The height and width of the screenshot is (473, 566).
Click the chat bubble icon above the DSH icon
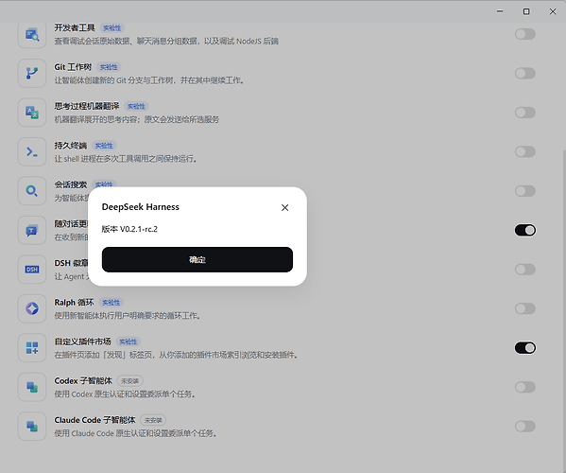[32, 230]
